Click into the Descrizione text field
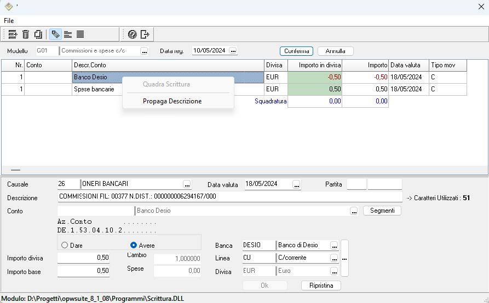 pyautogui.click(x=230, y=197)
